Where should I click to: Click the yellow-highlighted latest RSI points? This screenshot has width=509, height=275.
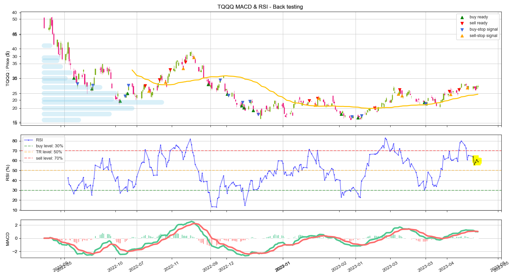pyautogui.click(x=477, y=161)
